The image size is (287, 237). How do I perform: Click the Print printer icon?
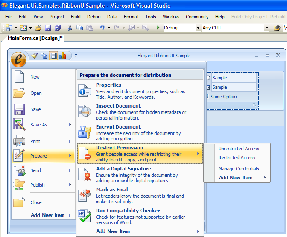(x=19, y=141)
